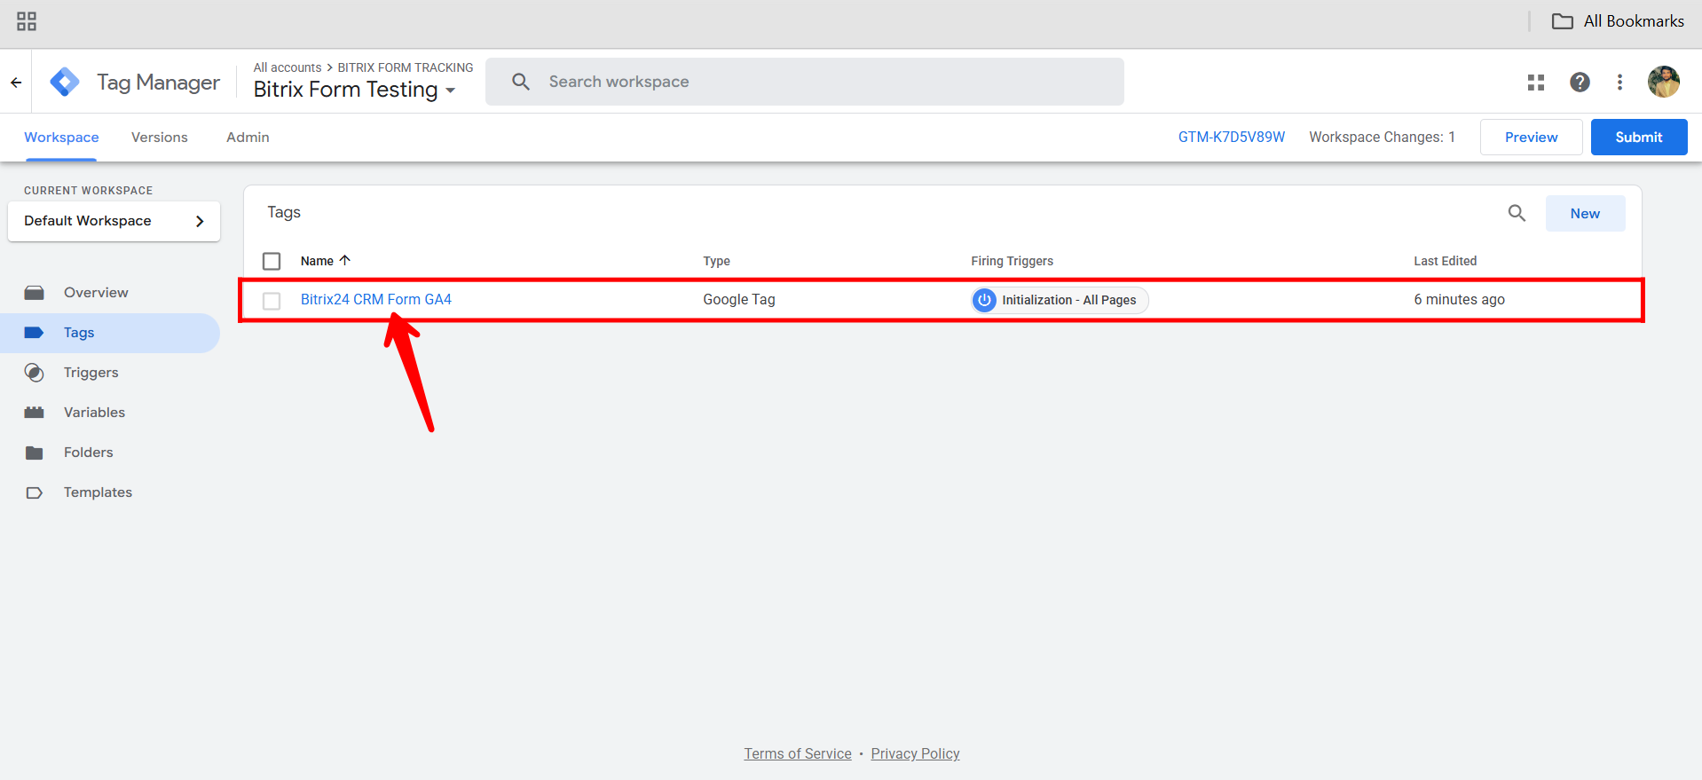Viewport: 1702px width, 780px height.
Task: Open the Google apps grid icon
Action: click(1536, 83)
